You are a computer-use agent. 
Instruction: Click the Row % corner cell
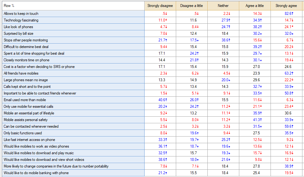point(73,6)
